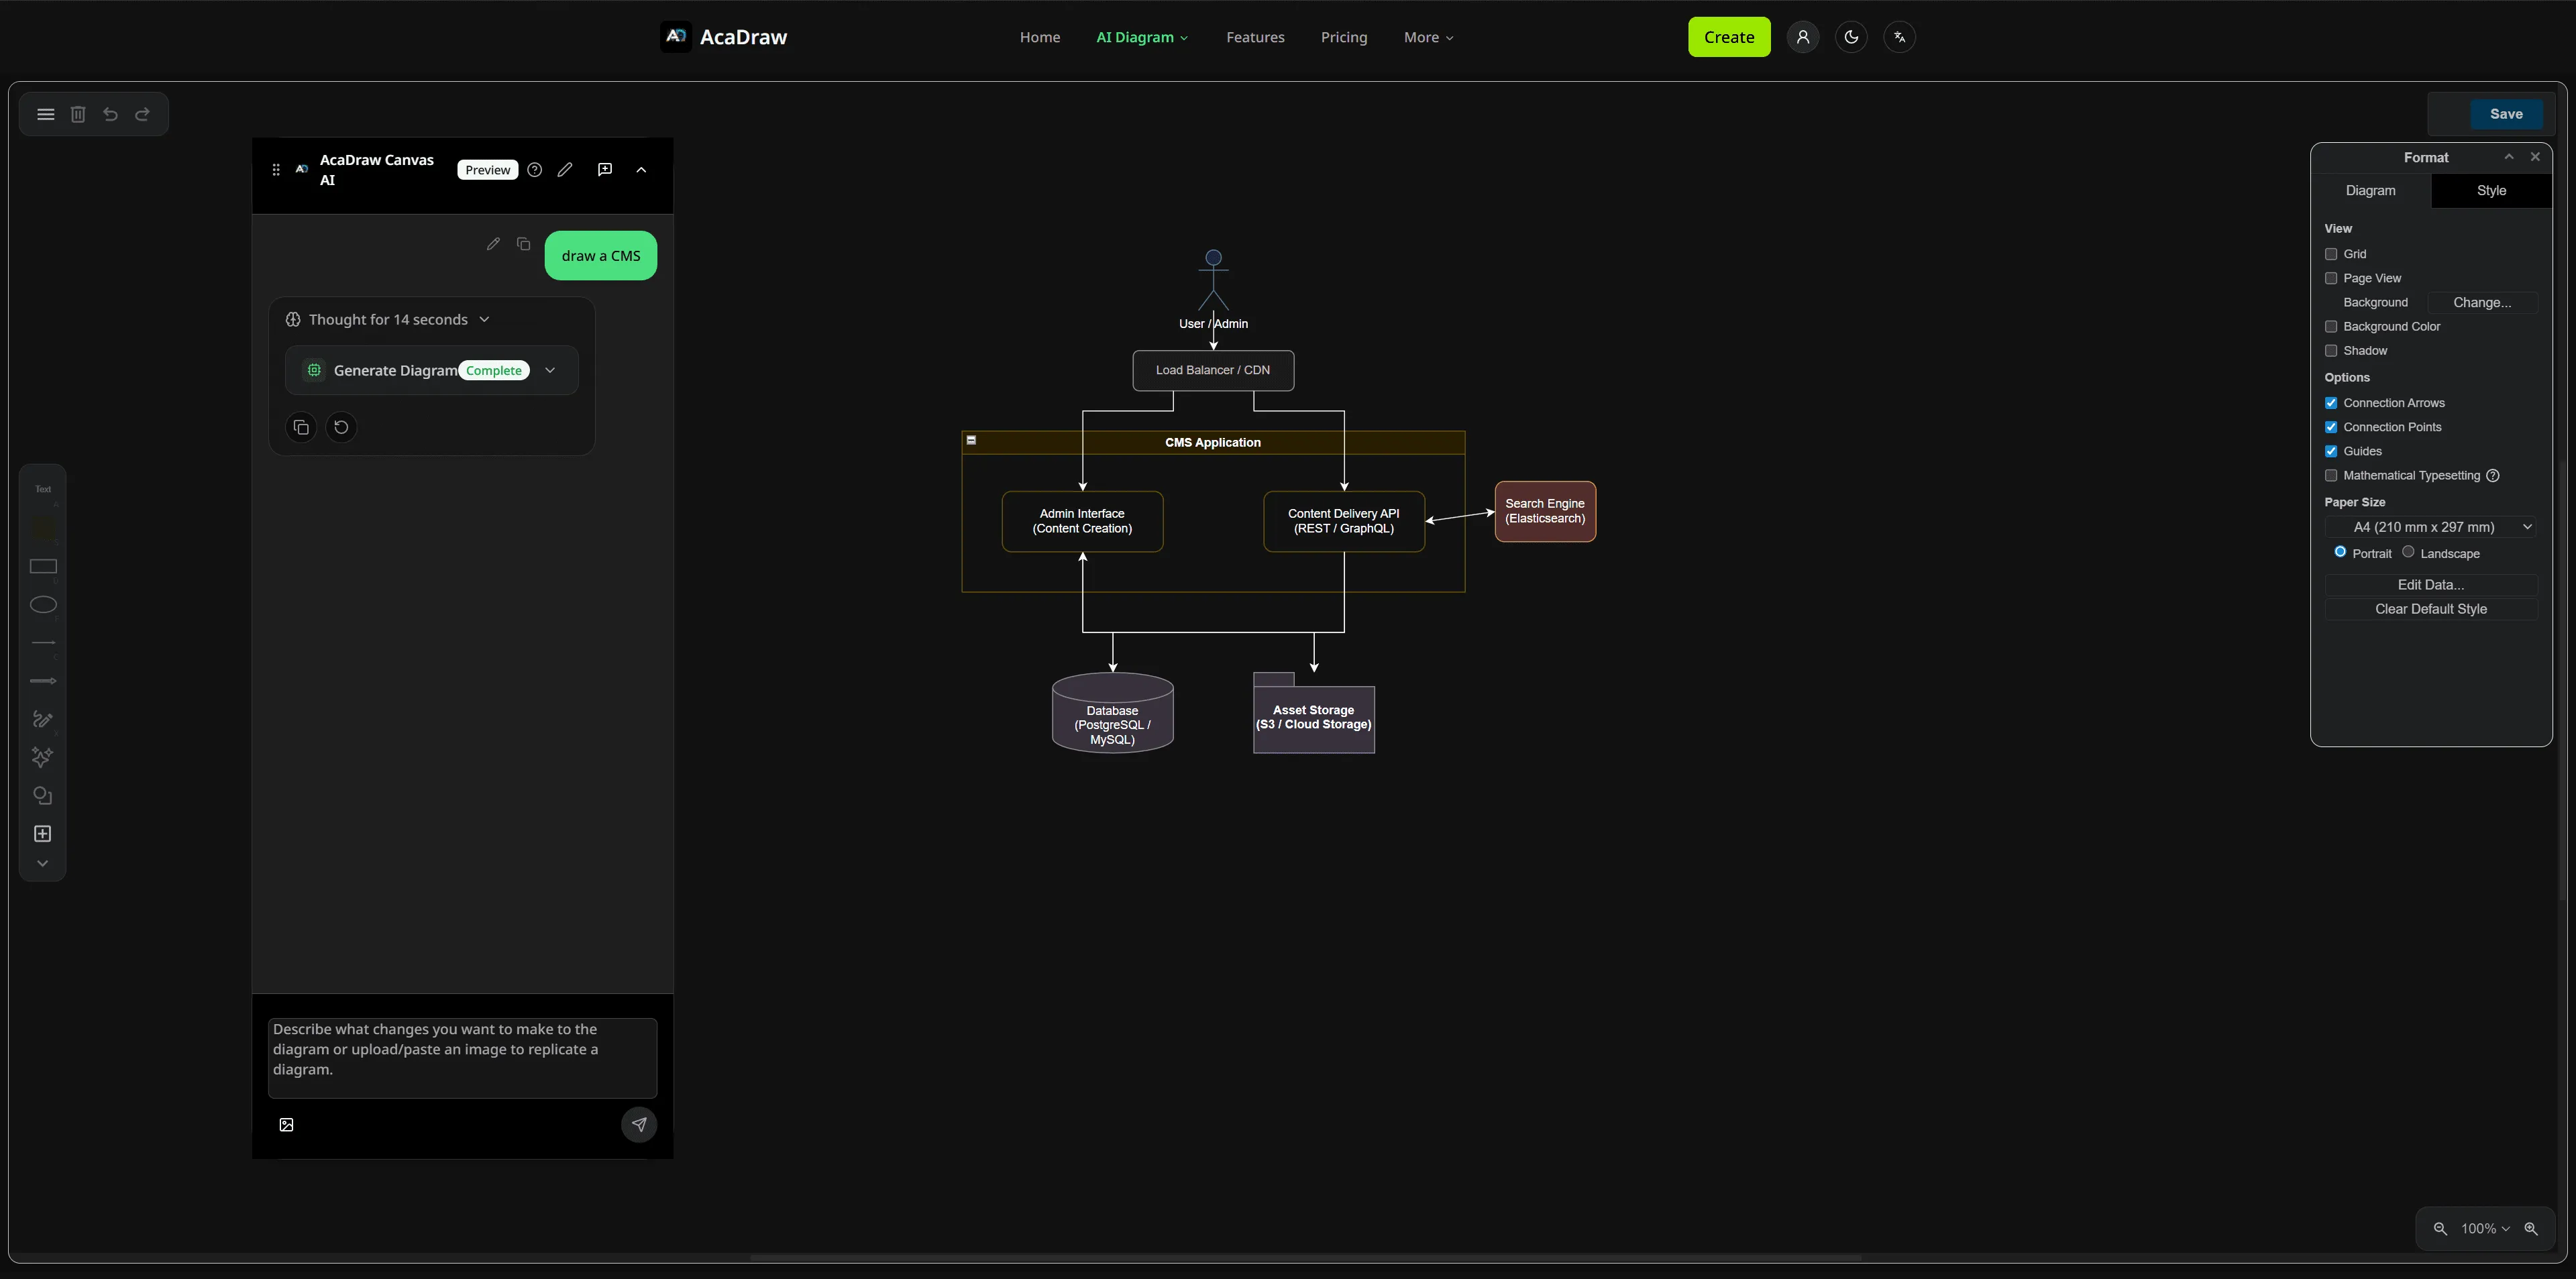
Task: Click the trash delete icon
Action: click(78, 114)
